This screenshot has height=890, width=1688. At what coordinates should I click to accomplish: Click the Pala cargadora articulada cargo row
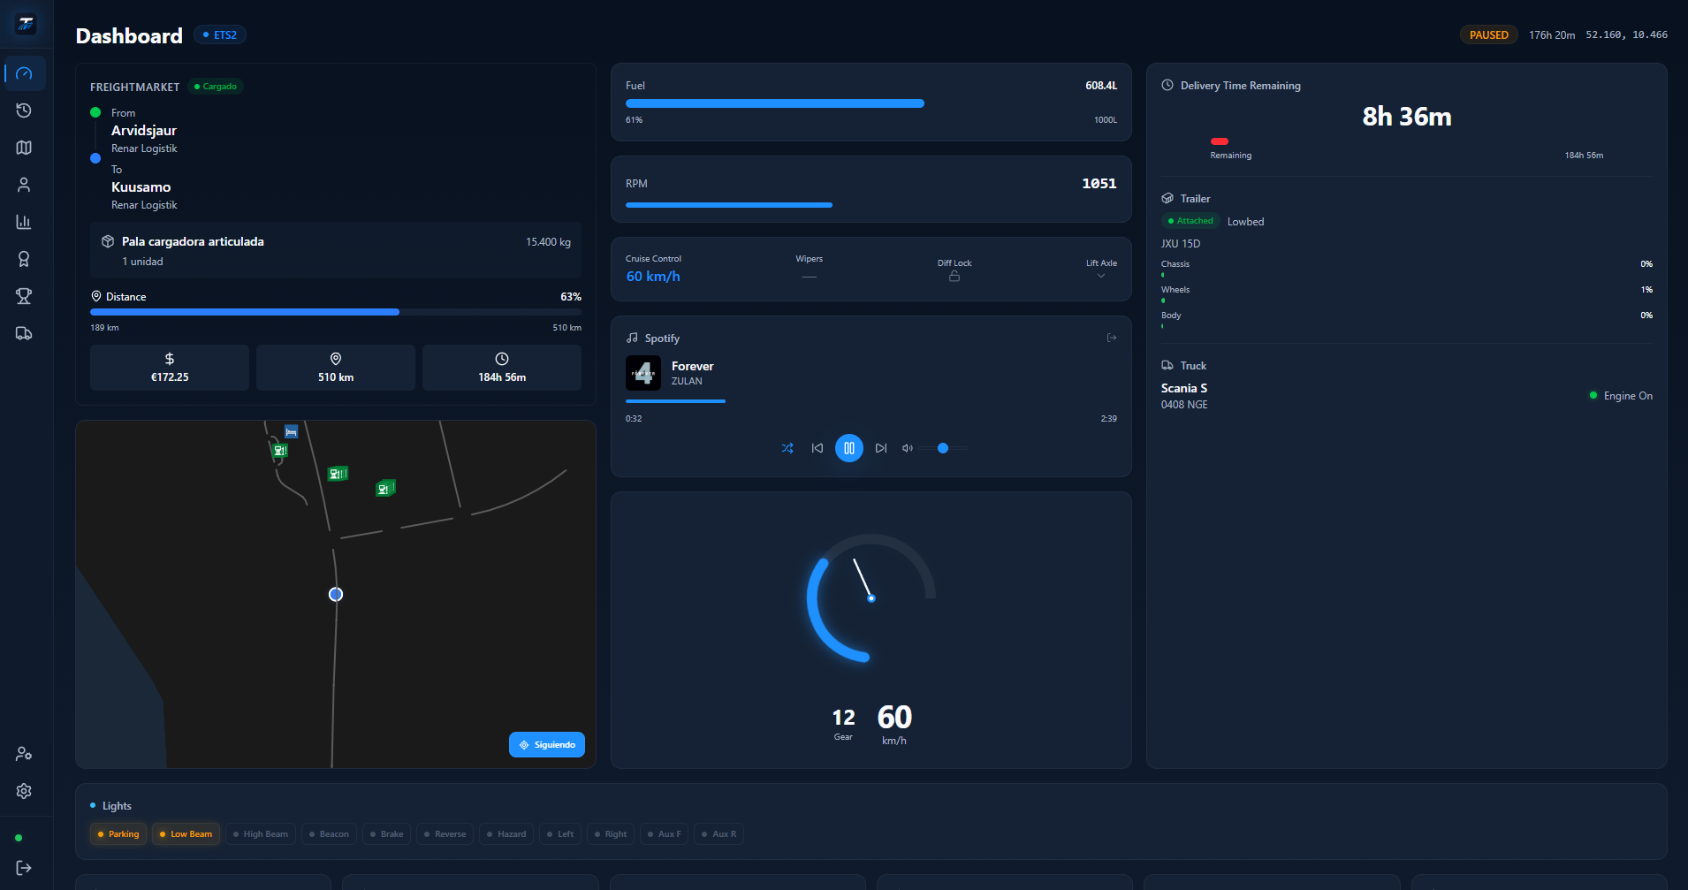pos(336,251)
